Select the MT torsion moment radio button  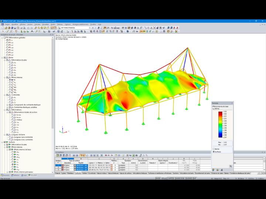click(10, 87)
